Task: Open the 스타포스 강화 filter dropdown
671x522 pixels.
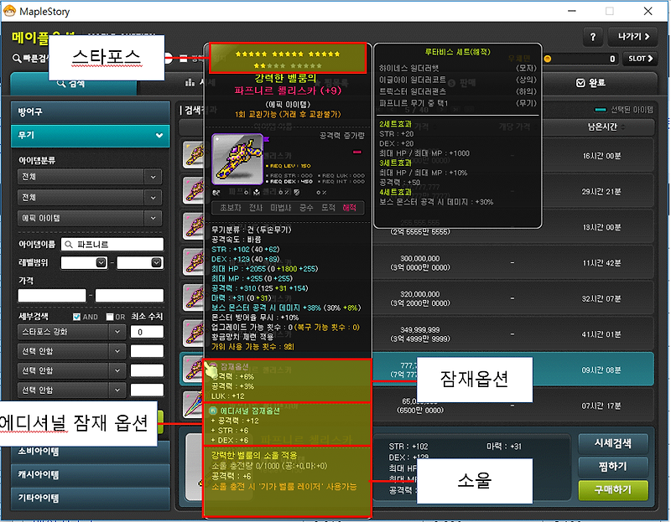Action: click(71, 332)
